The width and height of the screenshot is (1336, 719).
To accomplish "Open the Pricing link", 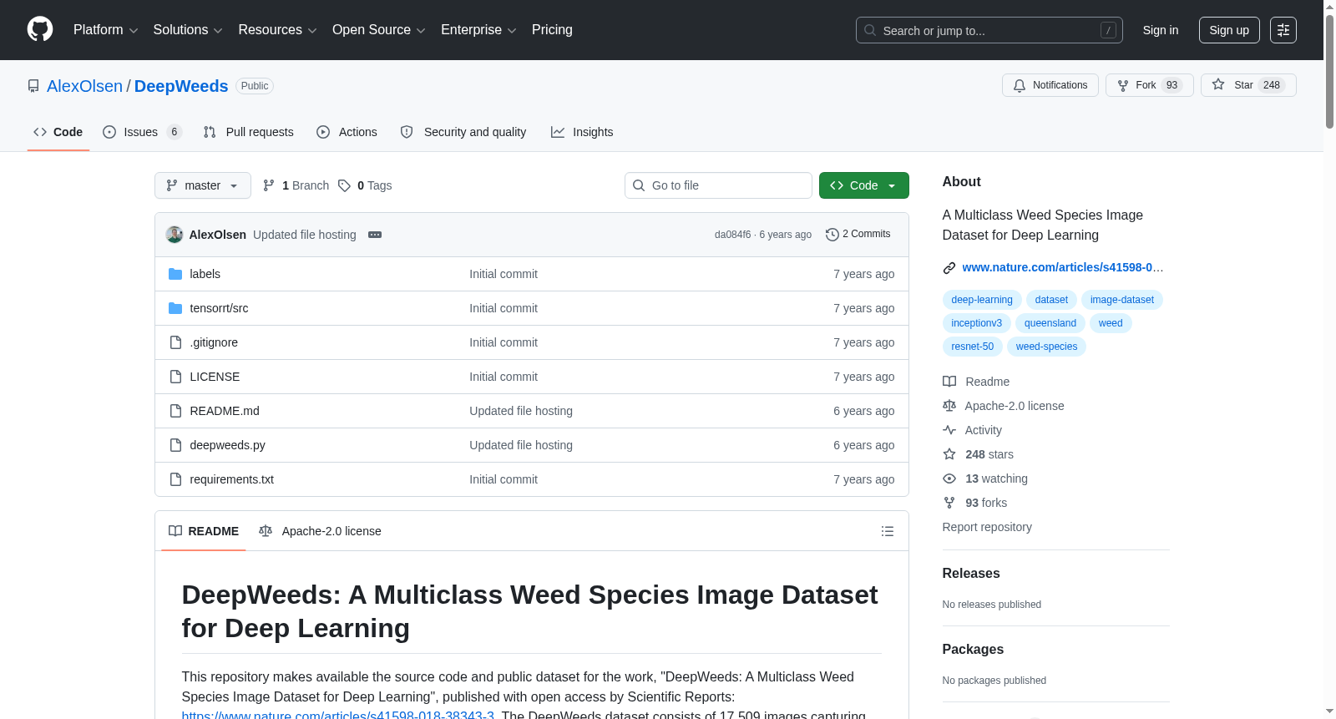I will click(x=552, y=30).
